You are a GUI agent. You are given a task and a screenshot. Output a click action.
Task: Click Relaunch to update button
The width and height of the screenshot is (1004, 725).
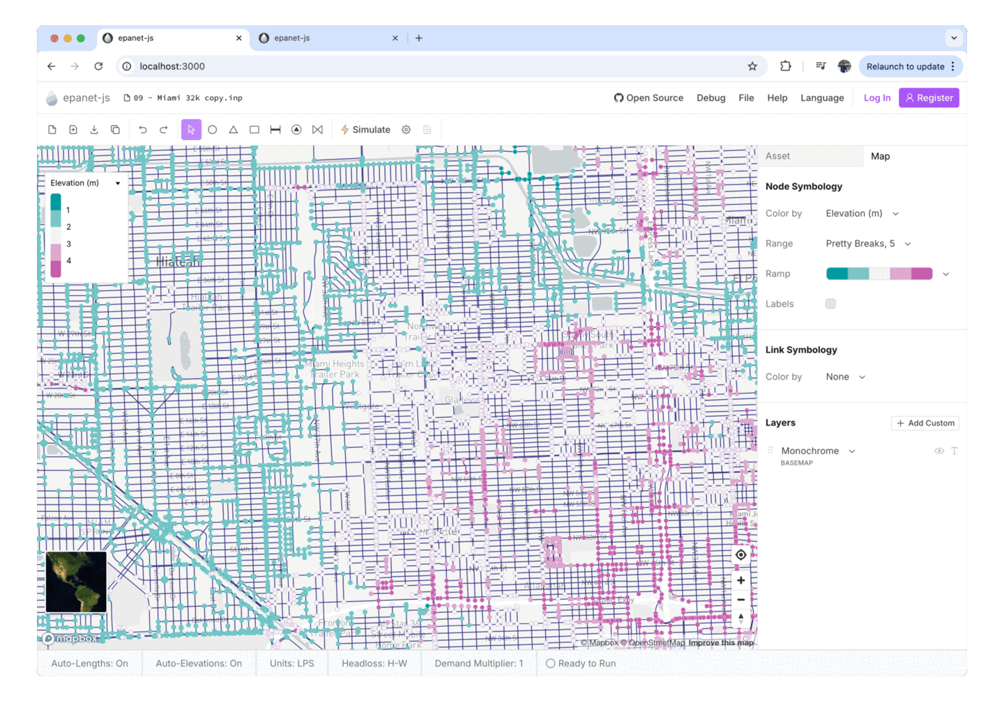pyautogui.click(x=911, y=66)
